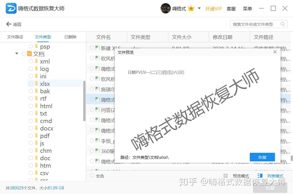
Task: Collapse the 文档 tree node
Action: (x=17, y=54)
